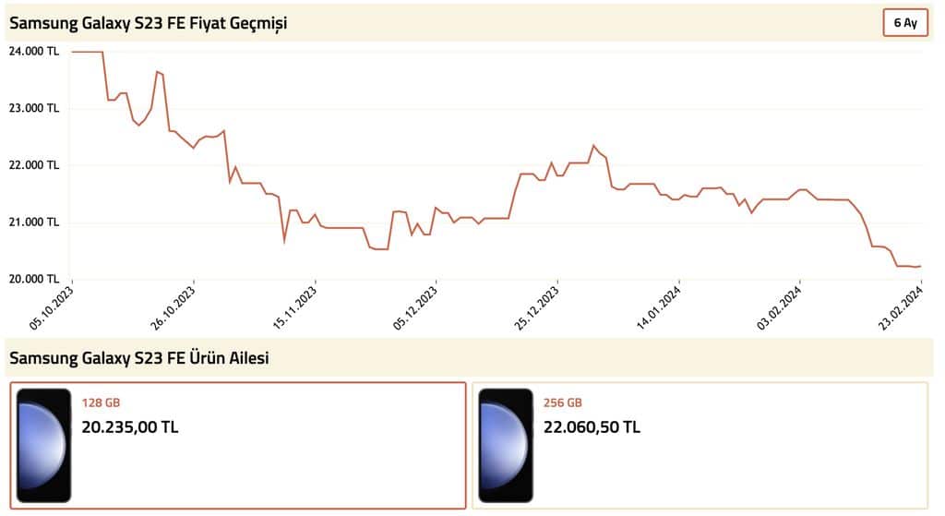Click the 26.10.2023 date axis label
Screen dimensions: 945x516
pos(173,308)
